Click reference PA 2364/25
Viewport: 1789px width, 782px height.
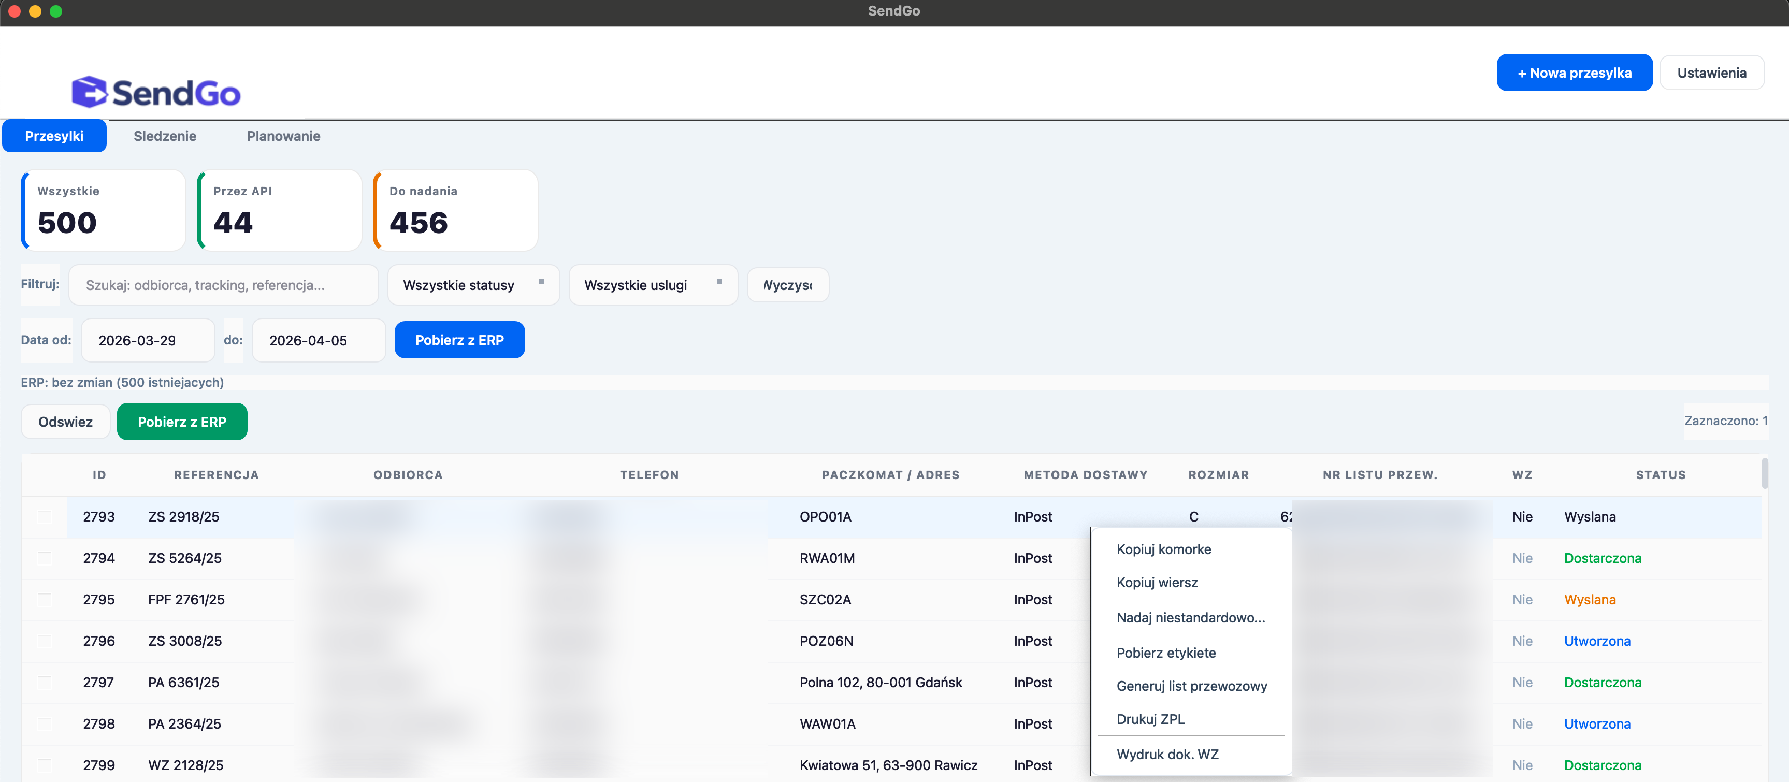click(184, 725)
